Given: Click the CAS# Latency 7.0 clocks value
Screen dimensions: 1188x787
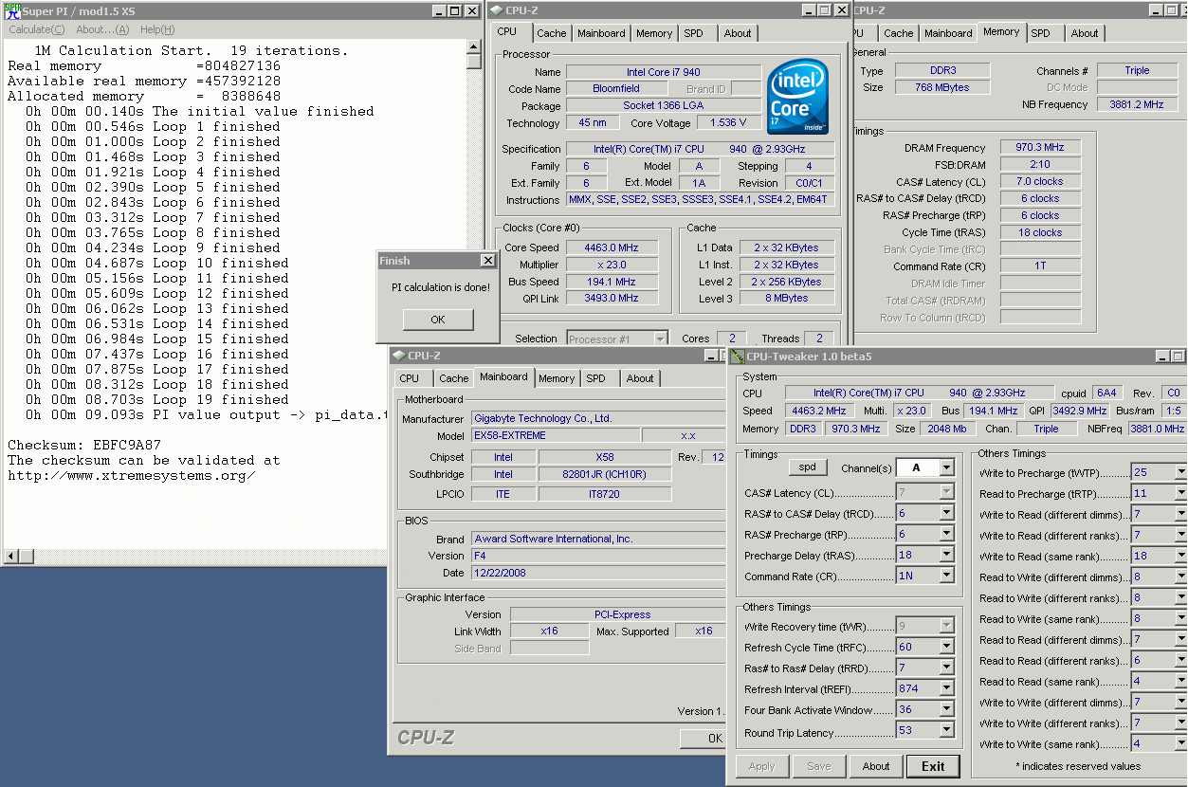Looking at the screenshot, I should tap(1040, 181).
